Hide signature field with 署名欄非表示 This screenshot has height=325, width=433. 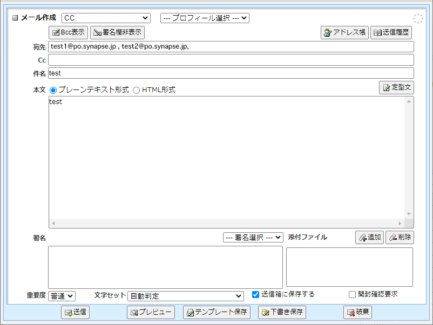pos(117,32)
